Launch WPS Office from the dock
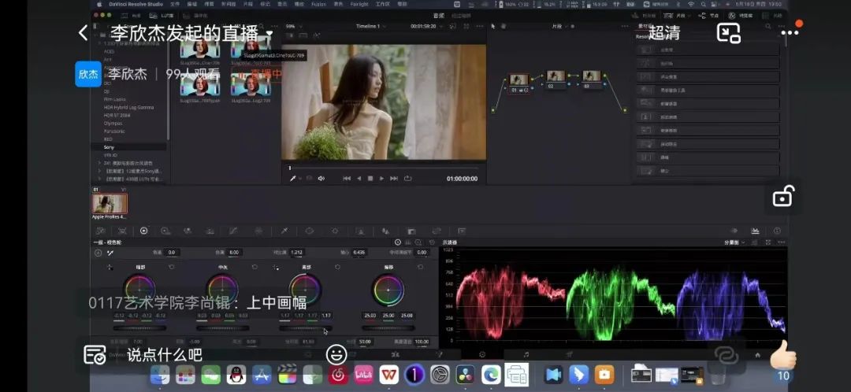 (388, 375)
